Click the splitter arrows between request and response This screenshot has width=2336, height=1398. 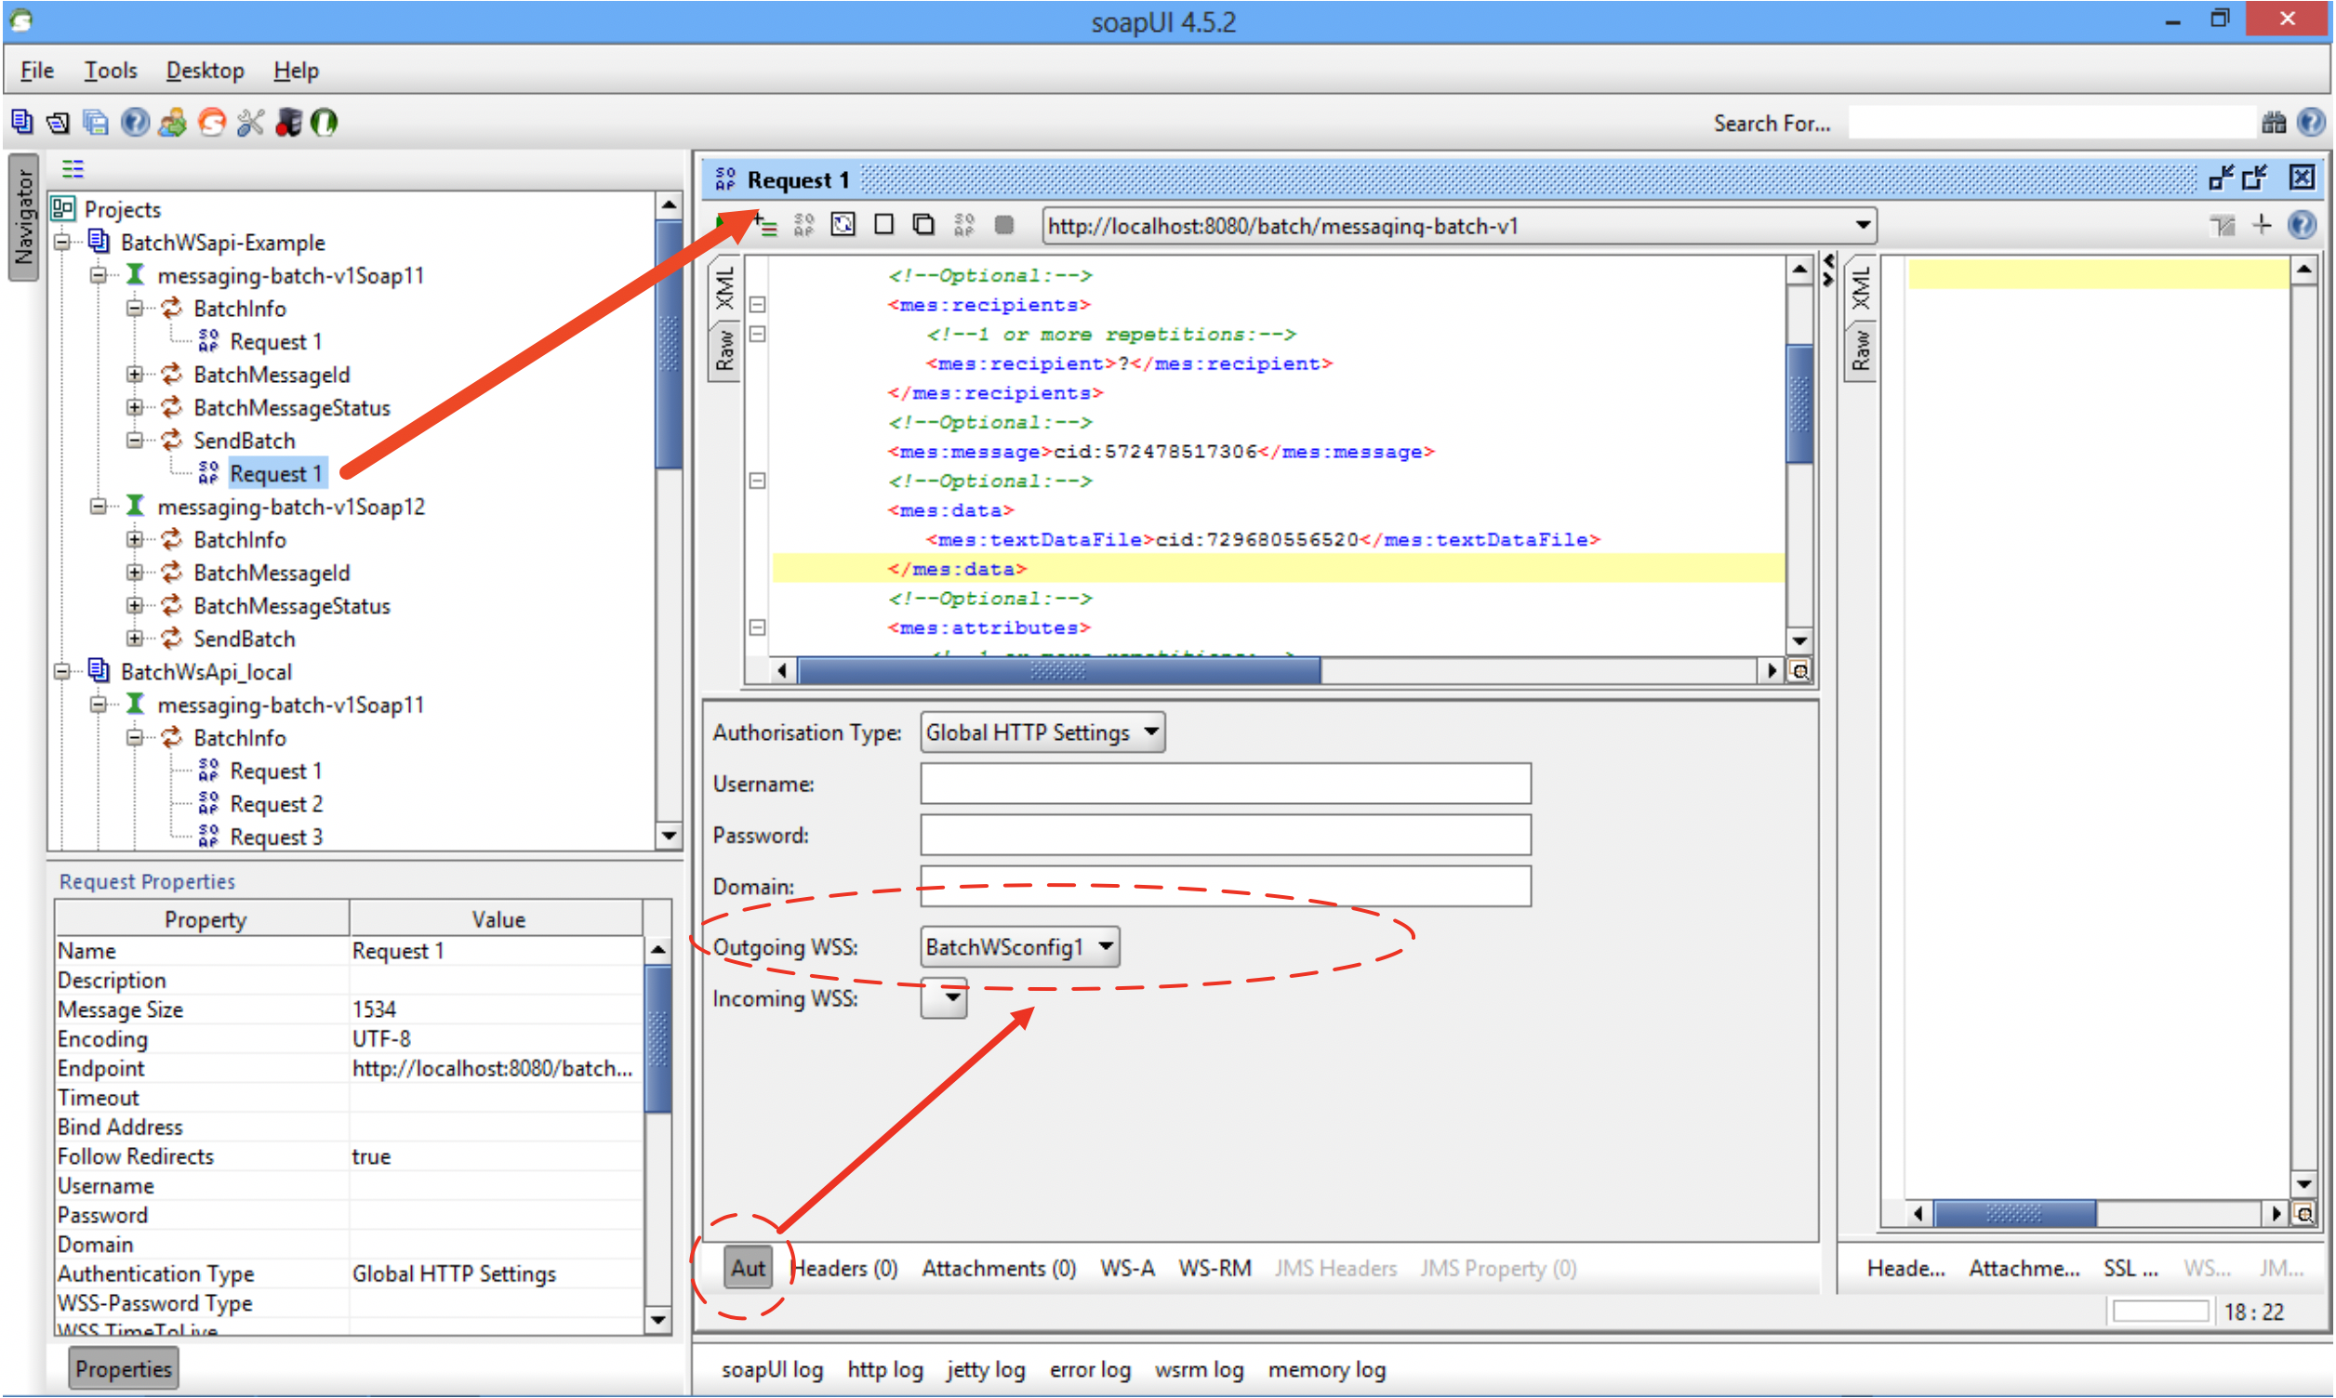point(1828,270)
